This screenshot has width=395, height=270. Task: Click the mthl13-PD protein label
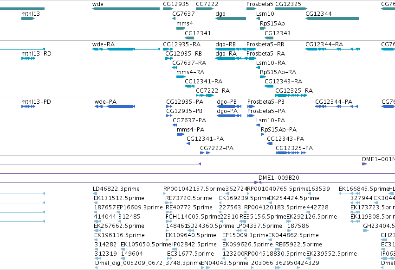(x=36, y=102)
